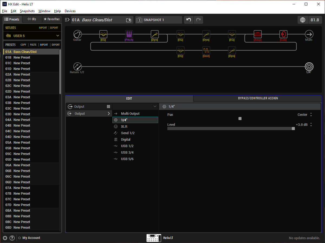The width and height of the screenshot is (325, 243).
Task: Choose XLR output option
Action: [x=135, y=127]
